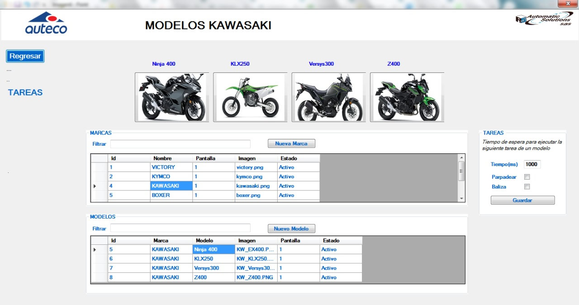Screen dimensions: 579x305
Task: Click the kymco.png image cell
Action: pos(256,176)
